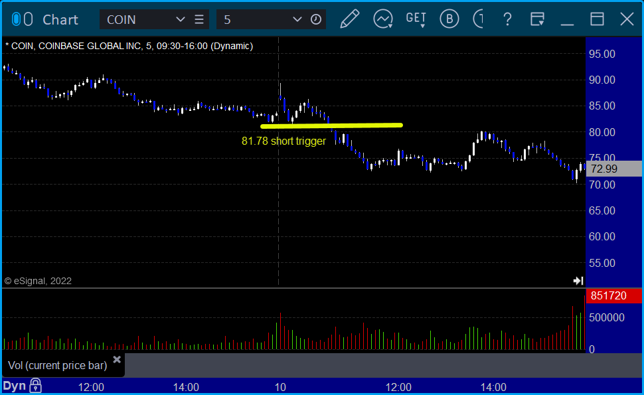This screenshot has width=644, height=395.
Task: Click the 72.99 current price marker
Action: click(x=614, y=169)
